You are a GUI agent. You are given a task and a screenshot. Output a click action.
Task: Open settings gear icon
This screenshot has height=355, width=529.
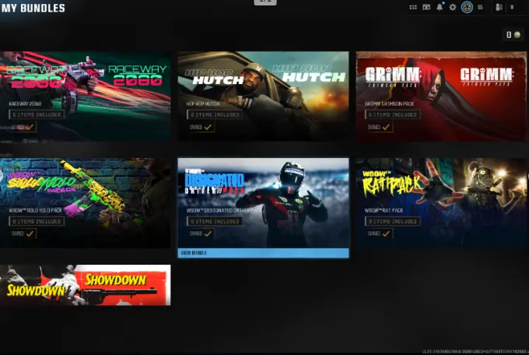pyautogui.click(x=453, y=7)
